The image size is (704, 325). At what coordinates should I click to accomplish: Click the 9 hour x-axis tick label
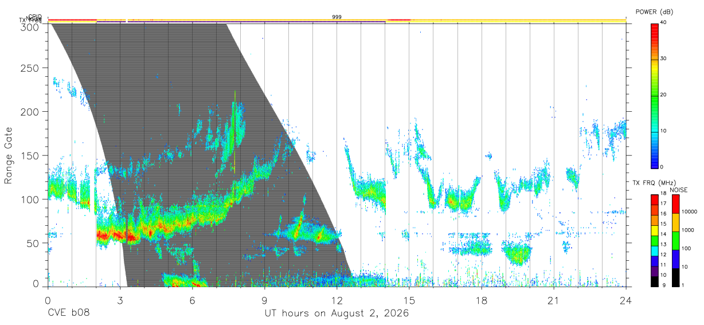click(264, 300)
